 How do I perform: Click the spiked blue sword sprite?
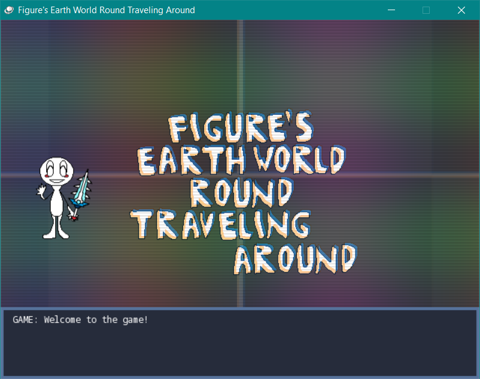[80, 195]
